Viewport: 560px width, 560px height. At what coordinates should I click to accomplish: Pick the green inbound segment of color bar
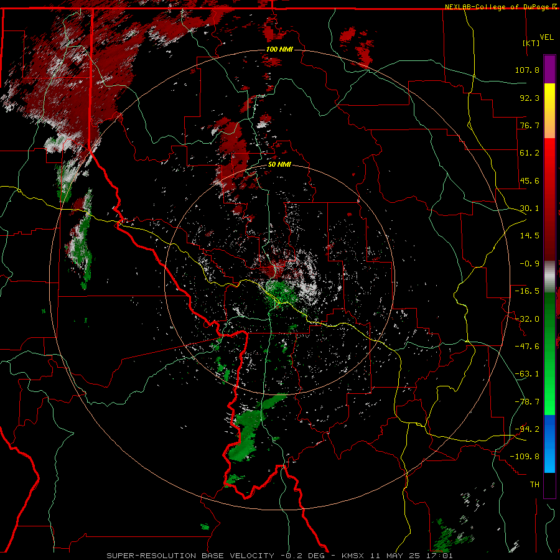[x=549, y=353]
